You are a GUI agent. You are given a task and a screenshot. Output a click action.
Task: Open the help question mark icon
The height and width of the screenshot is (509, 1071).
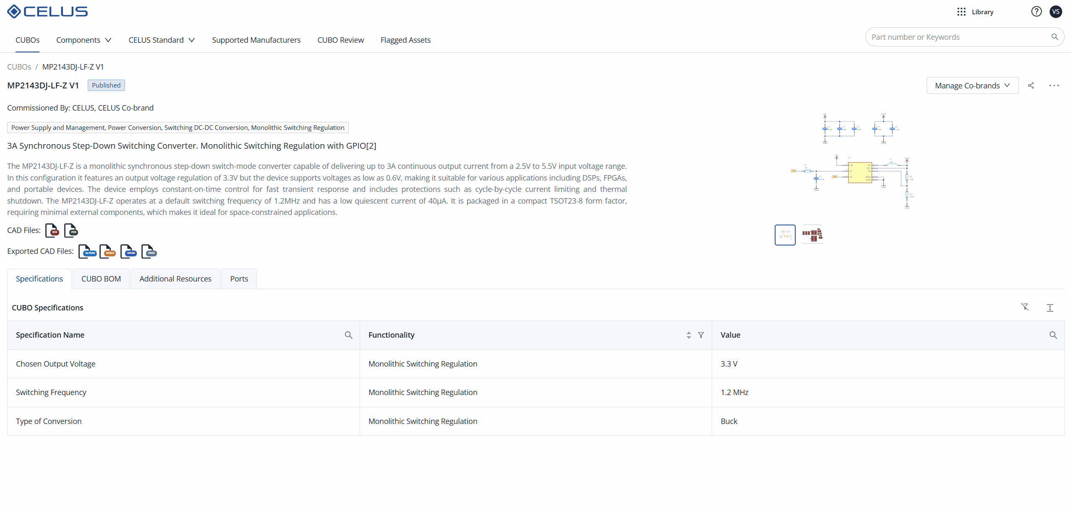pyautogui.click(x=1036, y=12)
